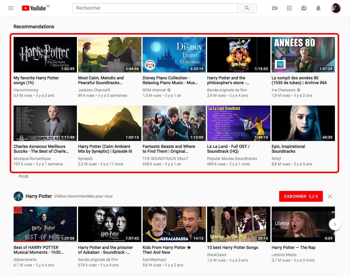This screenshot has height=276, width=350.
Task: Open the create video camera icon
Action: pyautogui.click(x=275, y=8)
